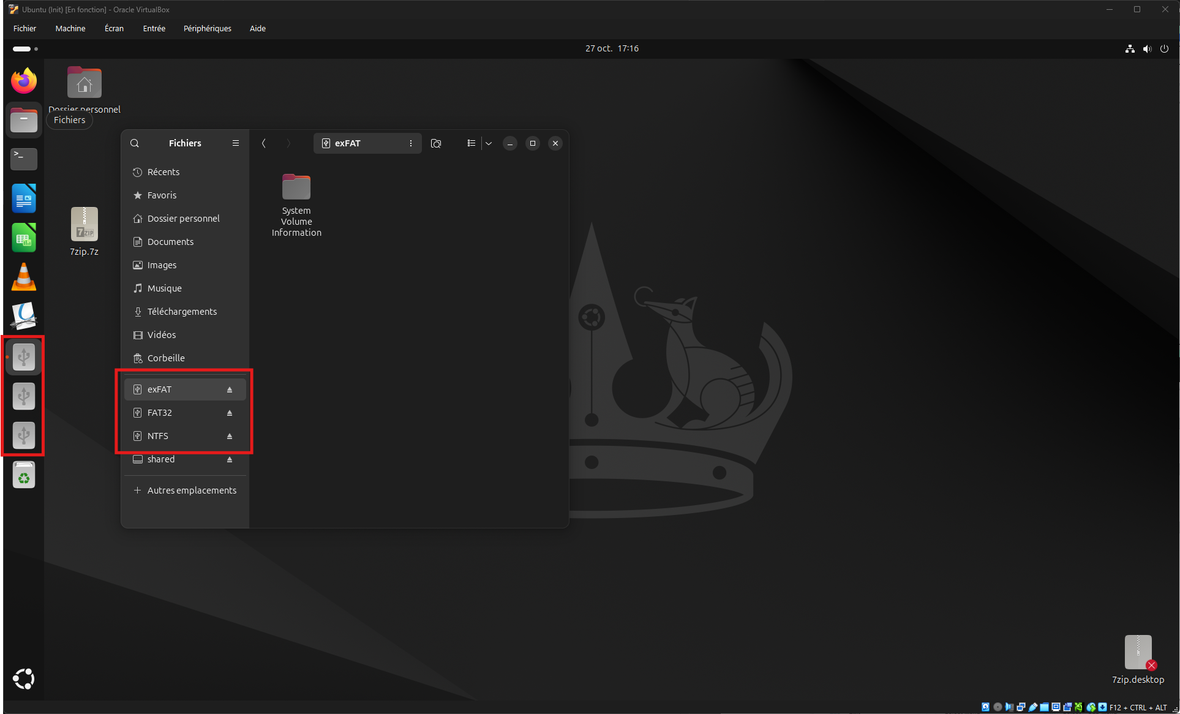The height and width of the screenshot is (714, 1180).
Task: Click the search icon in Fichiers
Action: tap(135, 143)
